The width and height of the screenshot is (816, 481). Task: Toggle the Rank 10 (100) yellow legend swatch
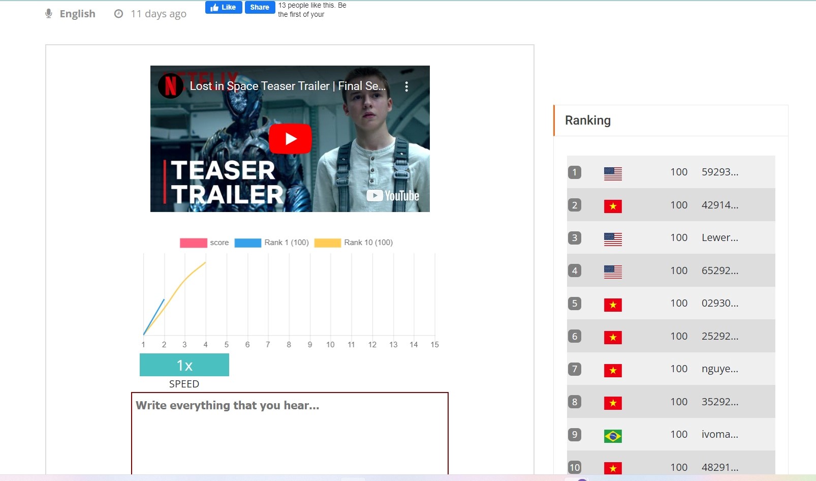pyautogui.click(x=327, y=243)
